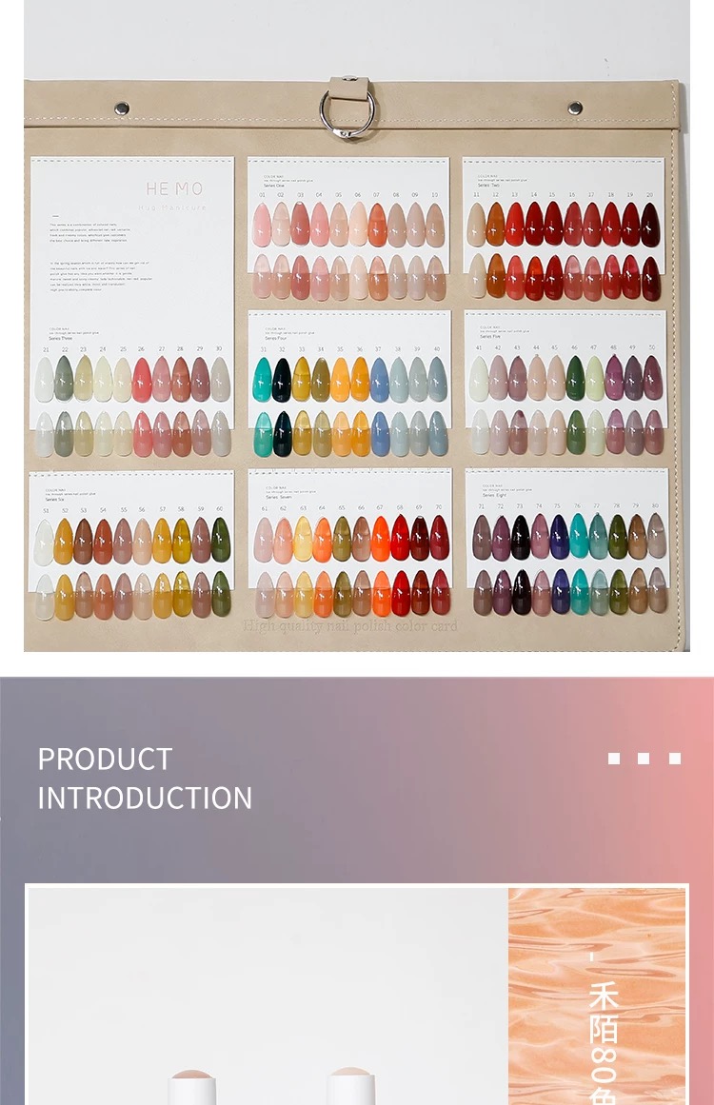Pick the dark burgundy swatch under 20
Screen dimensions: 714x1105
tap(650, 224)
